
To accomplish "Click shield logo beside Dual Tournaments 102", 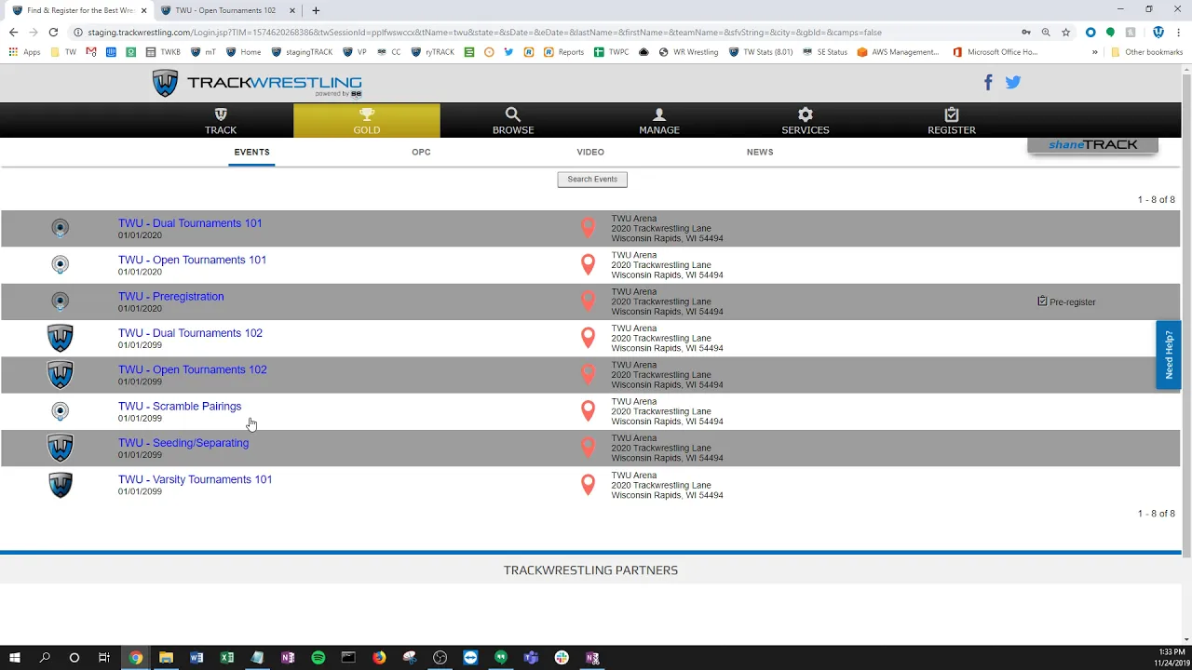I will pyautogui.click(x=60, y=338).
